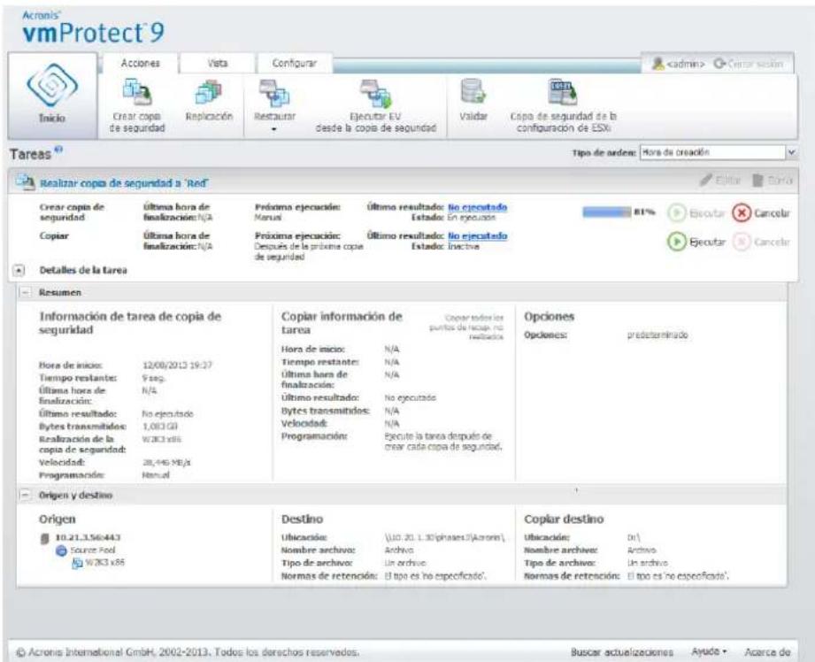
Task: Open the Ayuda menu
Action: pos(709,651)
